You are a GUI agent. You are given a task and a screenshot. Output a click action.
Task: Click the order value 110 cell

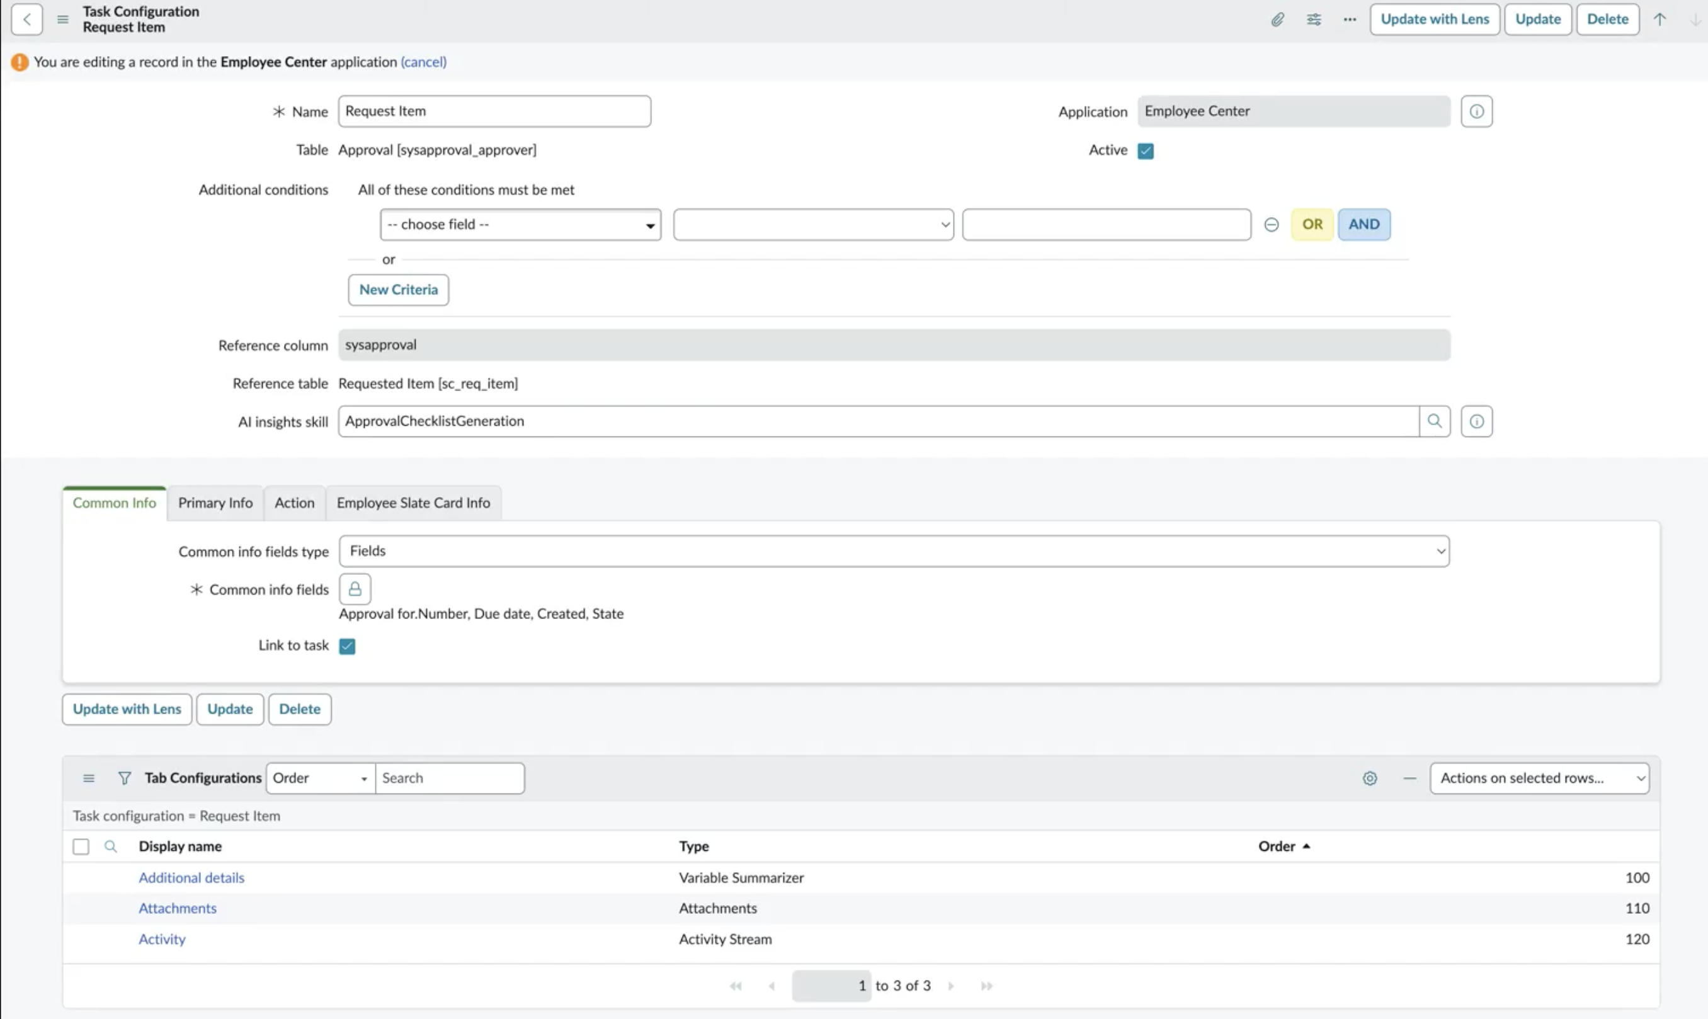[1637, 908]
